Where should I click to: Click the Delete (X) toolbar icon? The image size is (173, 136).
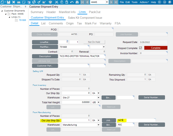tap(14, 2)
